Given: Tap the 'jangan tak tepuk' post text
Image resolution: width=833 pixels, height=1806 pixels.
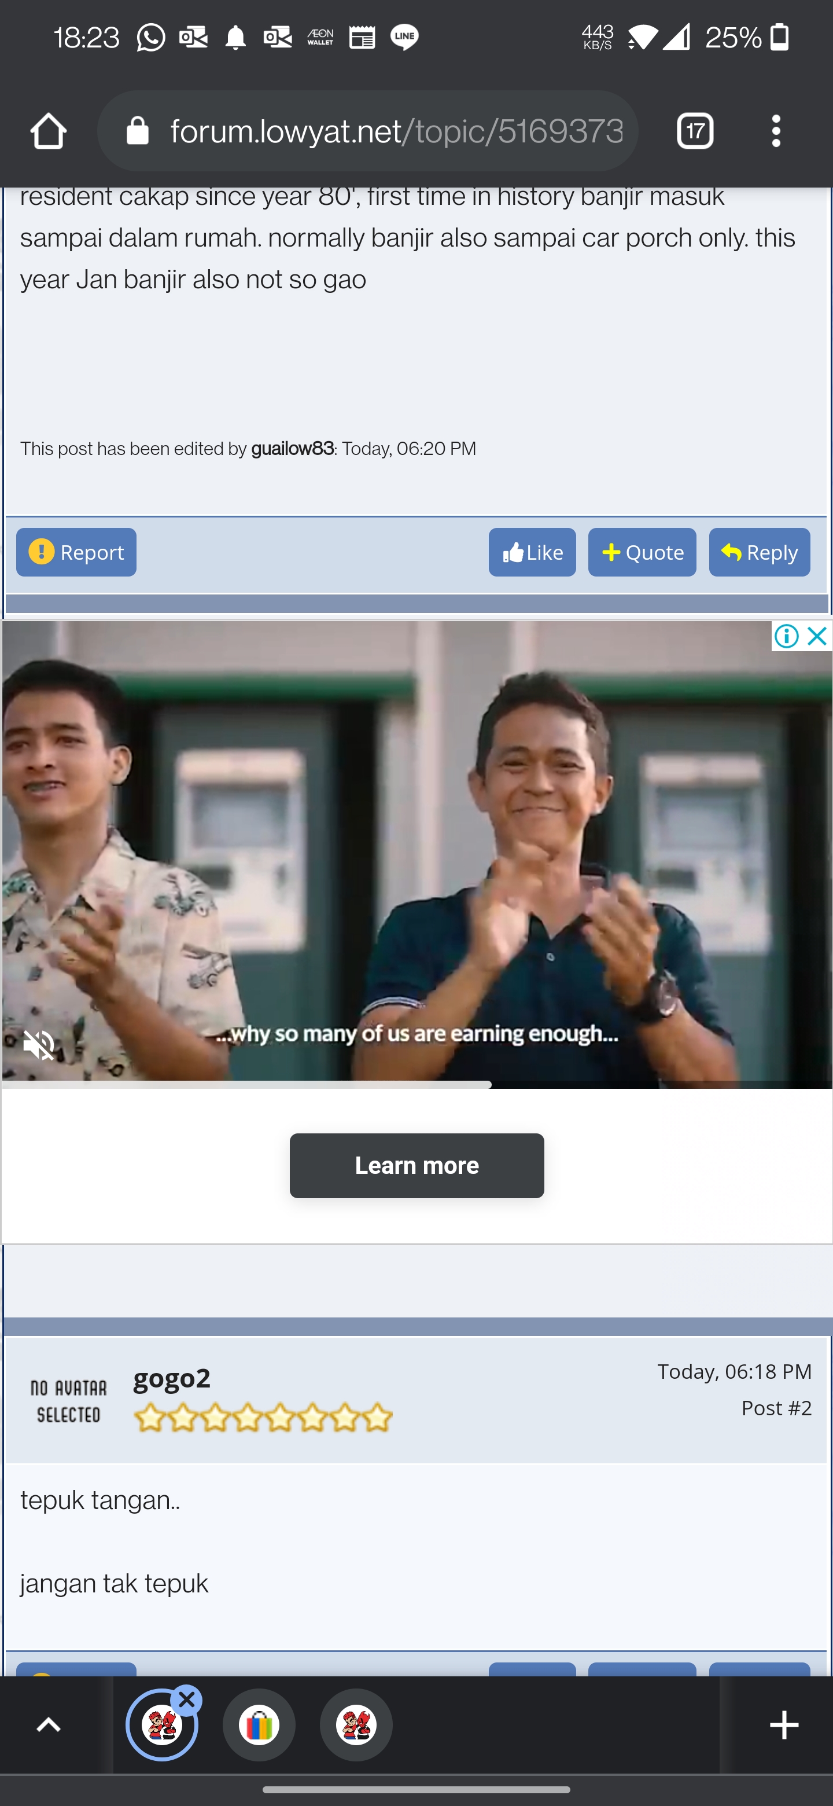Looking at the screenshot, I should click(114, 1584).
